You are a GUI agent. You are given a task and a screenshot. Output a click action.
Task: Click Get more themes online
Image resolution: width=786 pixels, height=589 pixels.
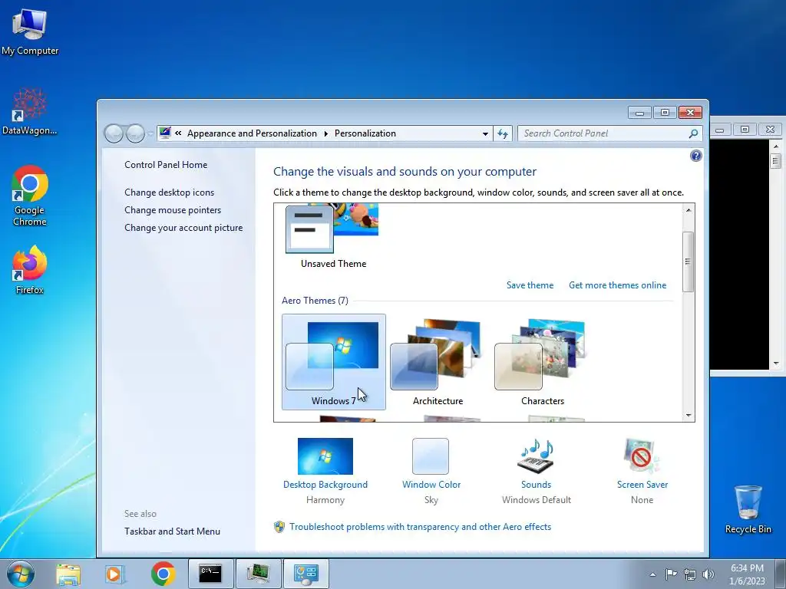(618, 285)
